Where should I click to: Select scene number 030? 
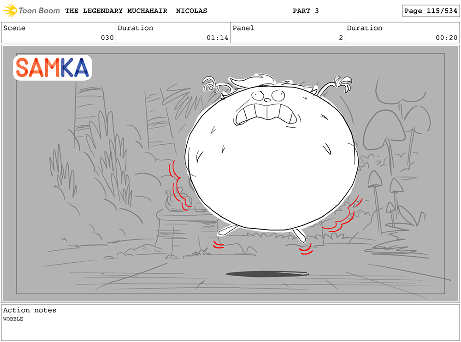(107, 38)
